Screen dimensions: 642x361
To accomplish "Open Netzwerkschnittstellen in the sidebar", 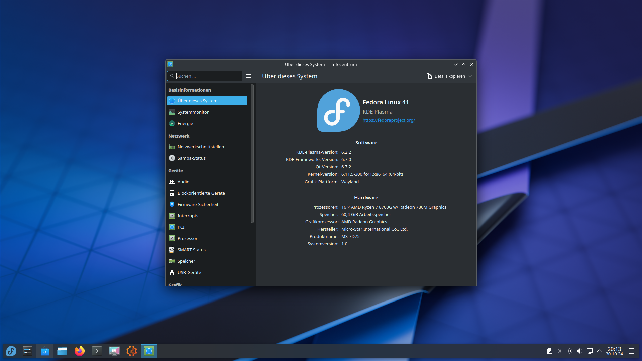I will pyautogui.click(x=207, y=147).
